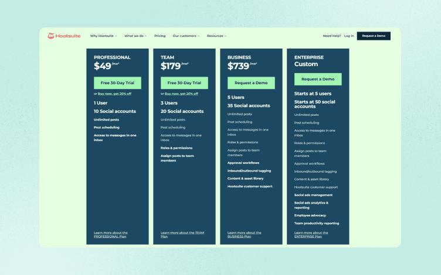Click Team productivity reporting feature

317,224
